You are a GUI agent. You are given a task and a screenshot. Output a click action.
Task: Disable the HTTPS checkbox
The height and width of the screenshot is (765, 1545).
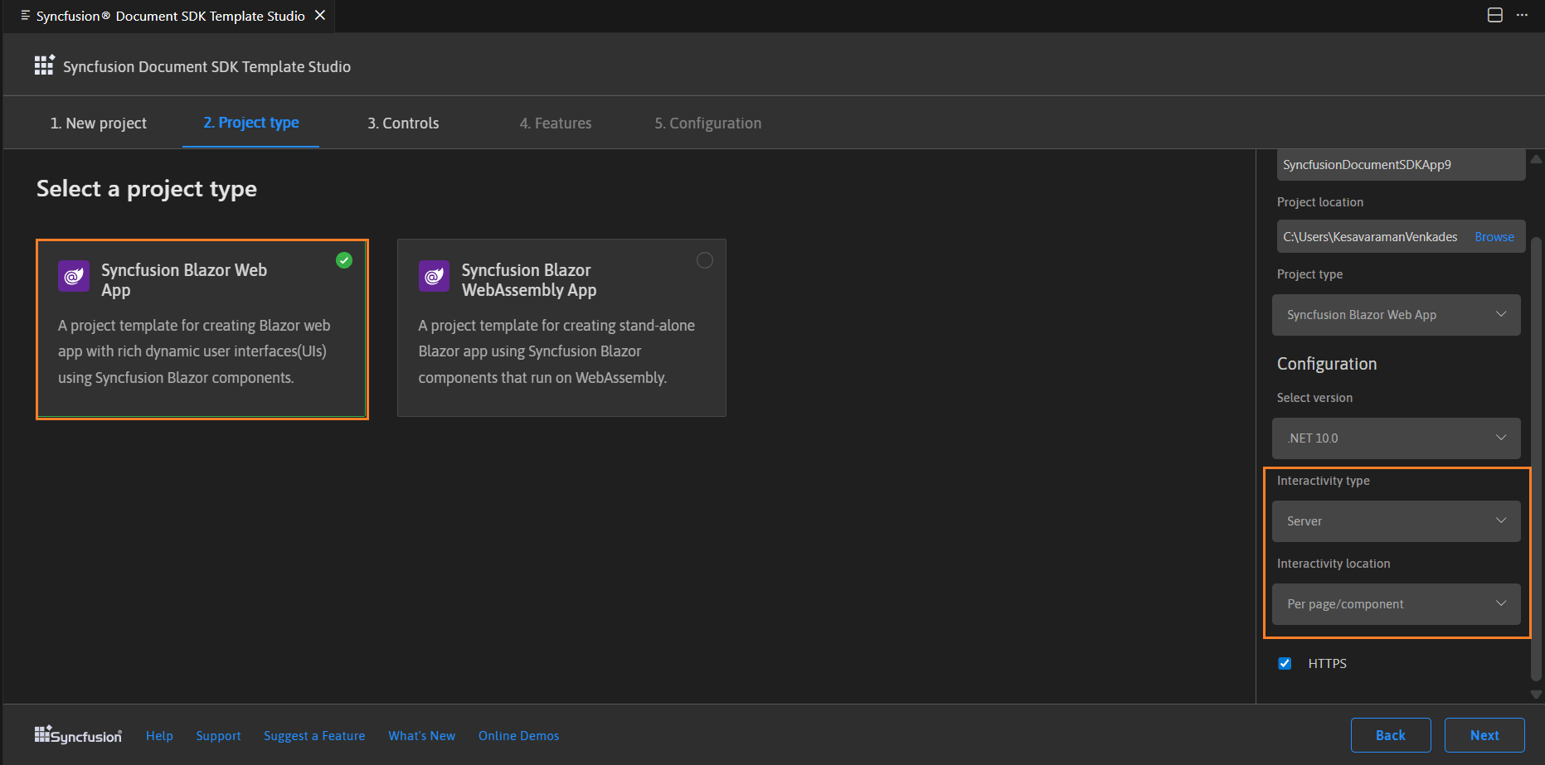pos(1285,663)
